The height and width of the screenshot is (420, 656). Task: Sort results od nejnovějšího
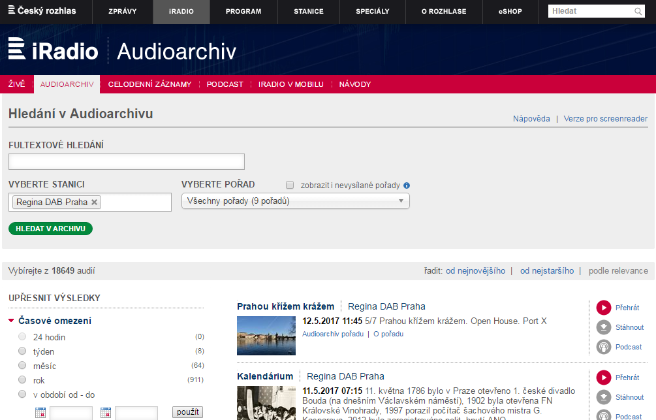475,271
